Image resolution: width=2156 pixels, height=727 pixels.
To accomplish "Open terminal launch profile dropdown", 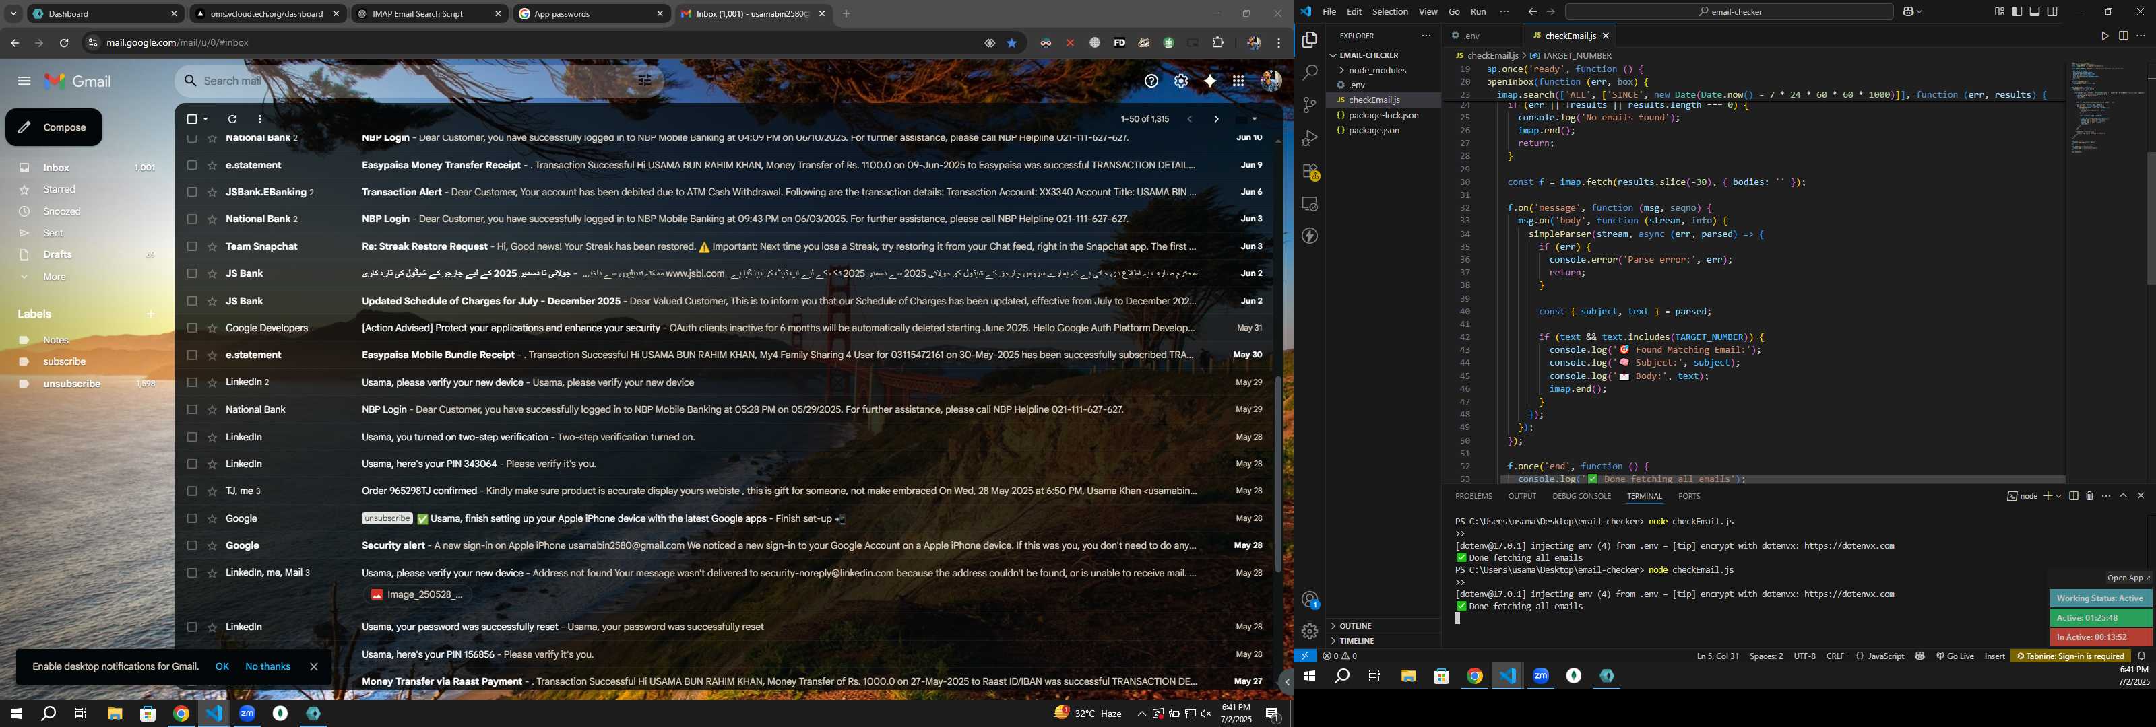I will coord(2058,496).
